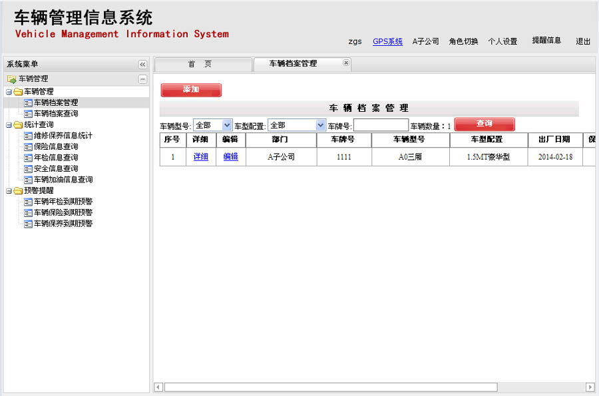The image size is (599, 396).
Task: Collapse the 车辆管理 tree folder
Action: tap(9, 92)
